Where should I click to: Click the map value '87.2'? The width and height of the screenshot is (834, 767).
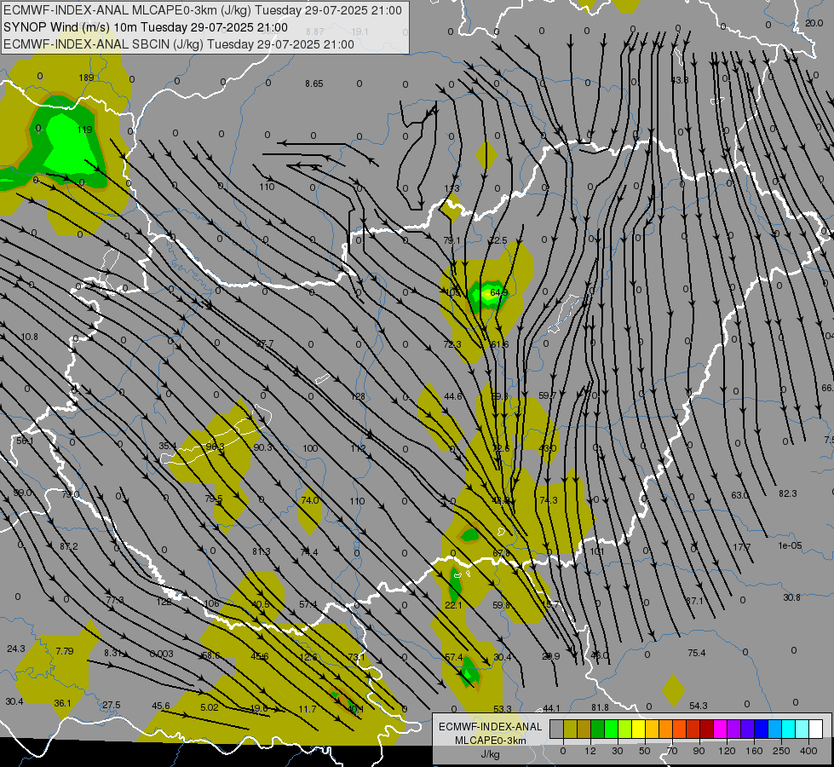tap(69, 546)
